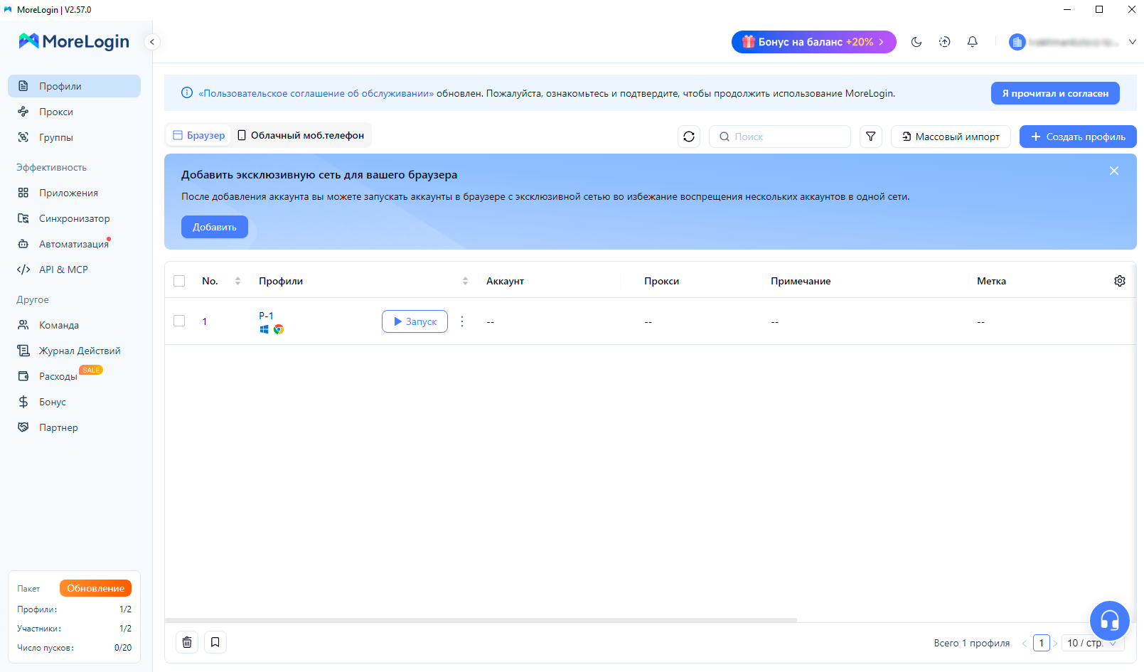1144x672 pixels.
Task: Open Синхронизатор in the sidebar
Action: tap(74, 218)
